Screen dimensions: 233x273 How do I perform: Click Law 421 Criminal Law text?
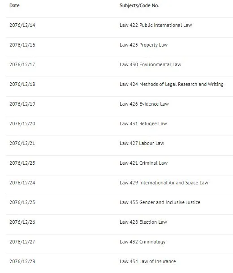[143, 163]
